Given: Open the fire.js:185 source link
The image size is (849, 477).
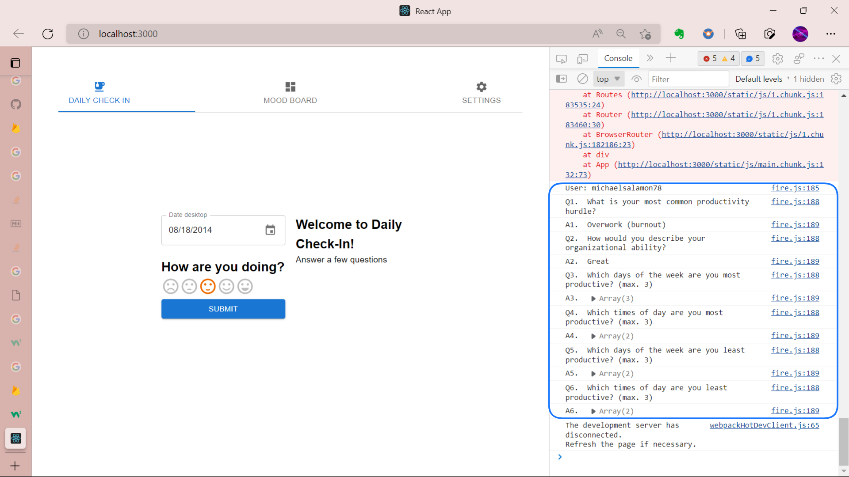Looking at the screenshot, I should tap(795, 188).
